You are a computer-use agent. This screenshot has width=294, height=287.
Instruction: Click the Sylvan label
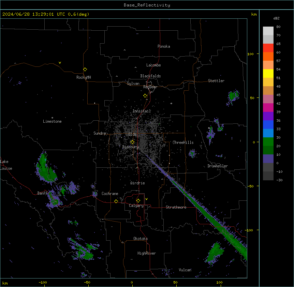[x=133, y=84]
